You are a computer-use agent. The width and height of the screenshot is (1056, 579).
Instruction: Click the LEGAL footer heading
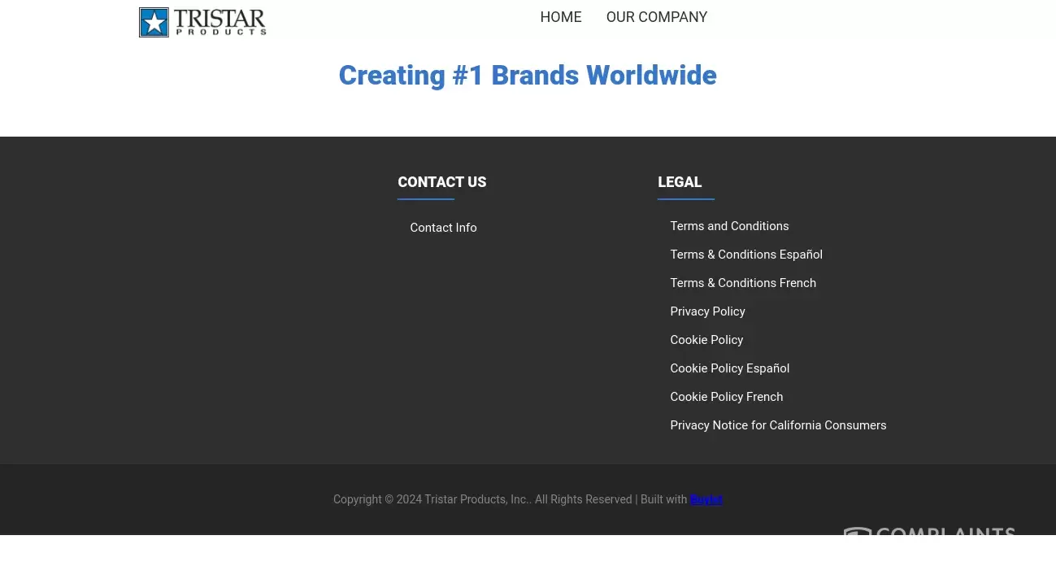[x=680, y=182]
